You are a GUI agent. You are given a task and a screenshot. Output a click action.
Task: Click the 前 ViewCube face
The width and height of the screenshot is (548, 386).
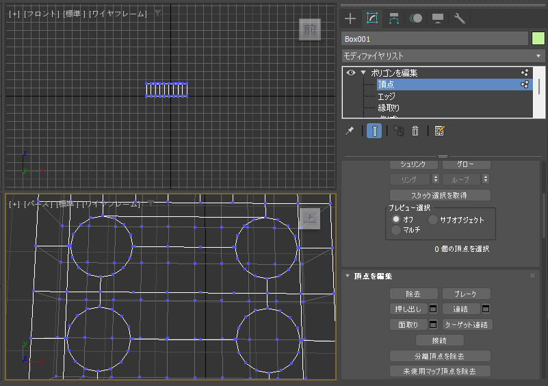pos(310,29)
